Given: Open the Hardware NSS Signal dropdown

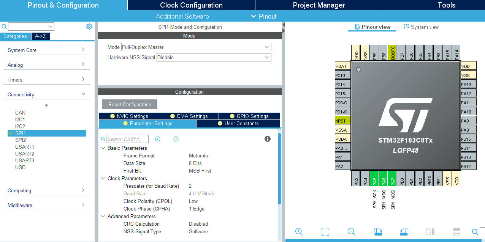Looking at the screenshot, I should point(214,57).
